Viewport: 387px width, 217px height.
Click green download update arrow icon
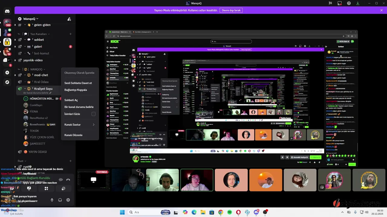pyautogui.click(x=358, y=3)
